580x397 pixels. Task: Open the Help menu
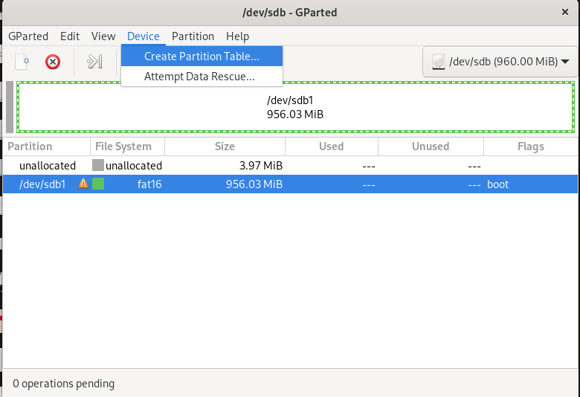238,36
